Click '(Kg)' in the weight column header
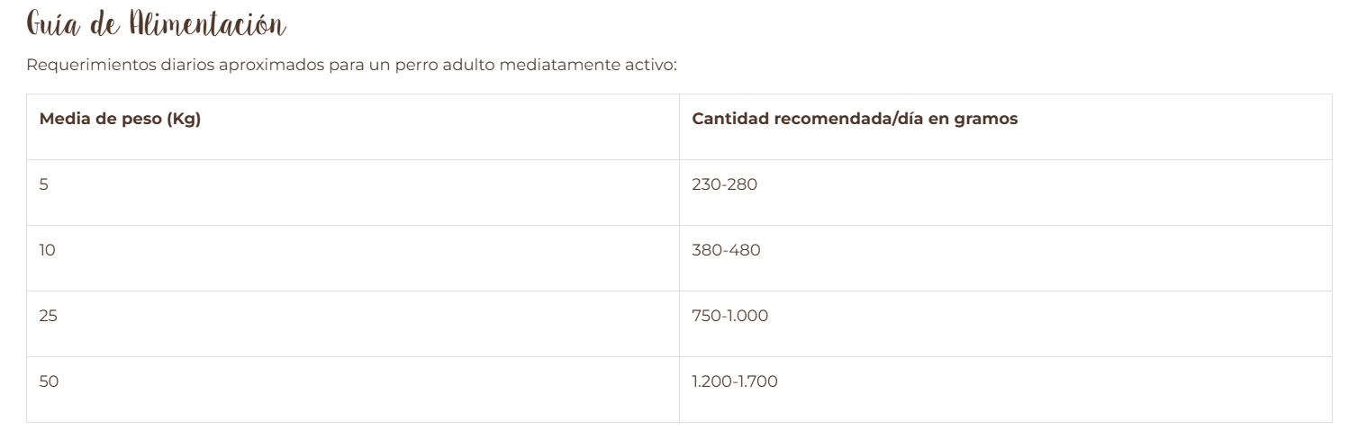Viewport: 1349px width, 439px height. pyautogui.click(x=184, y=119)
